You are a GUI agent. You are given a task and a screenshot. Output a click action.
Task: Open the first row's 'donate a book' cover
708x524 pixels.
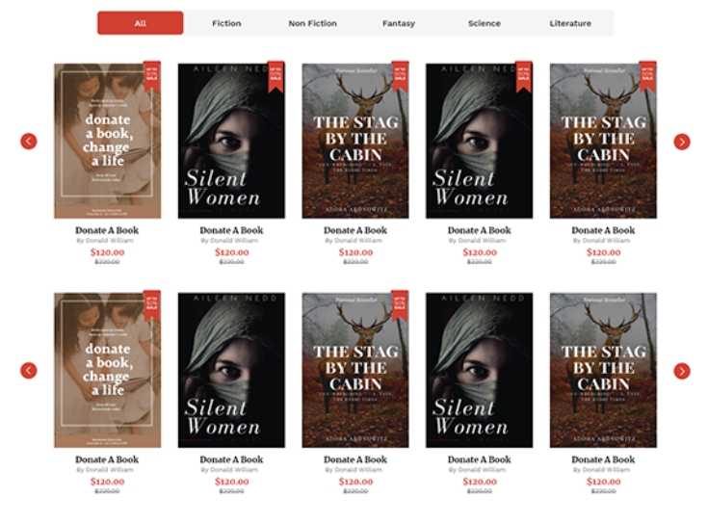point(108,141)
